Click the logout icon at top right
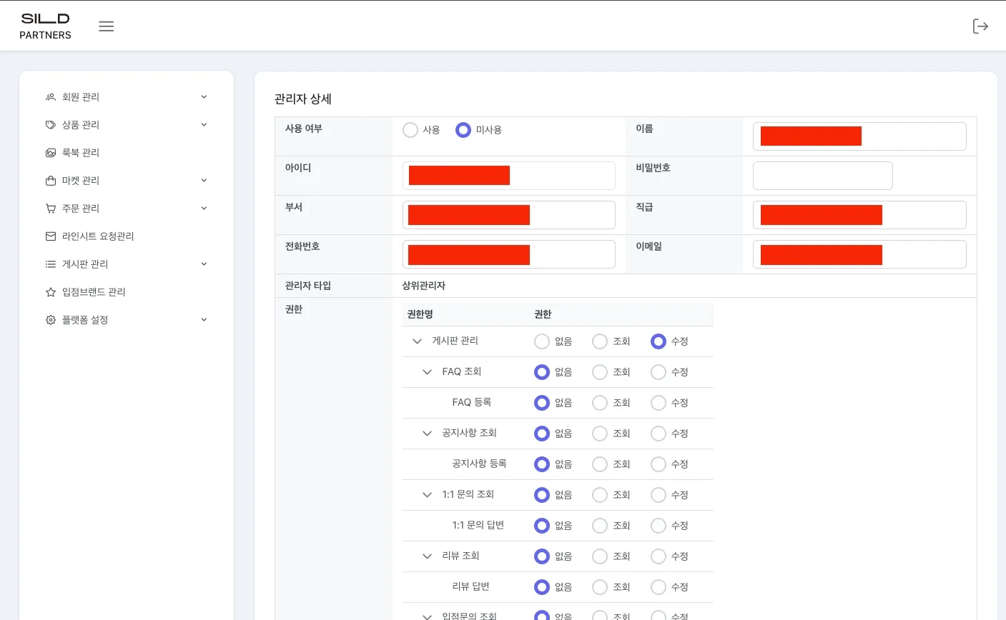This screenshot has width=1006, height=620. (x=980, y=26)
